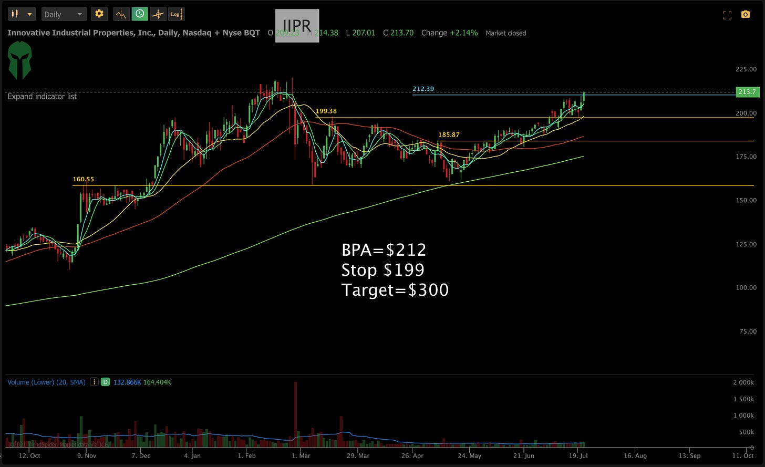Screen dimensions: 765x467
Task: Click the 225.00 price axis label
Action: tap(747, 69)
